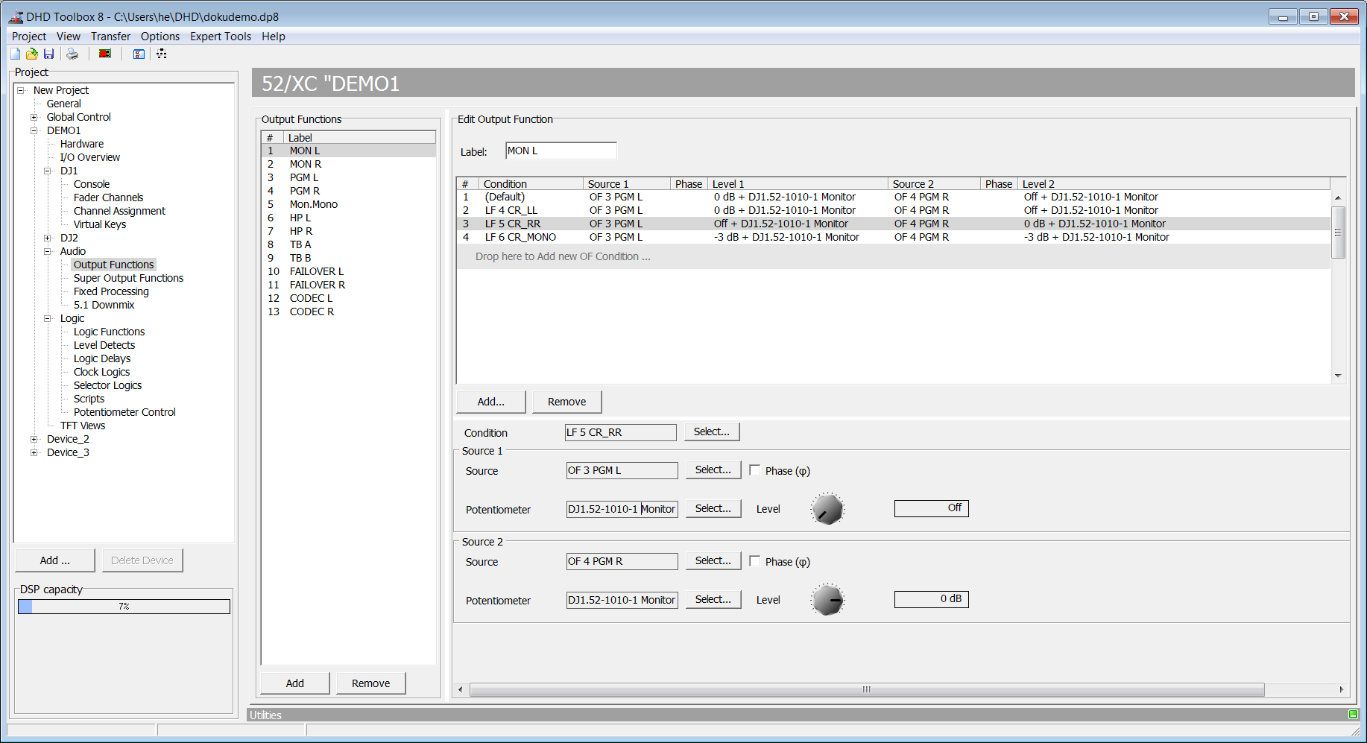
Task: Open the Expert Tools menu
Action: pos(221,36)
